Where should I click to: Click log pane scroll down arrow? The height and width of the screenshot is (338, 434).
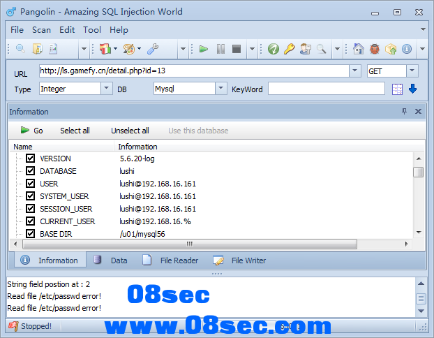[421, 311]
